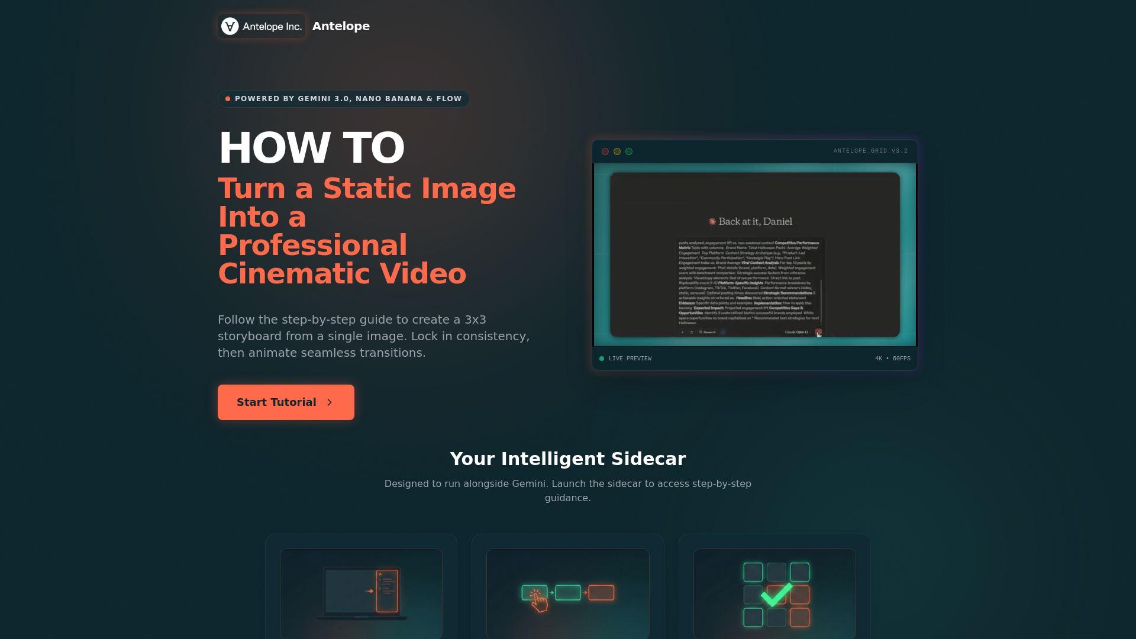Click the yellow dot in the preview window

pyautogui.click(x=617, y=151)
